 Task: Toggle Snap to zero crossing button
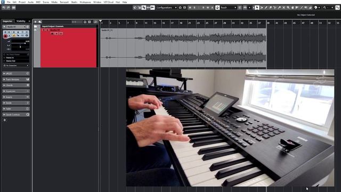click(337, 7)
